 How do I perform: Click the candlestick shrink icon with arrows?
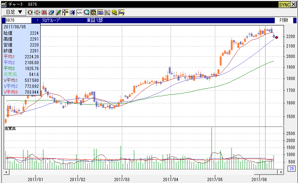pos(37,12)
